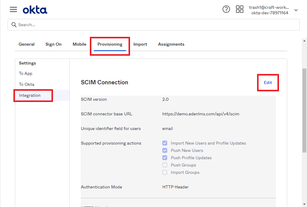This screenshot has height=207, width=307.
Task: Click the 'SCIM Connection' heading
Action: point(104,82)
